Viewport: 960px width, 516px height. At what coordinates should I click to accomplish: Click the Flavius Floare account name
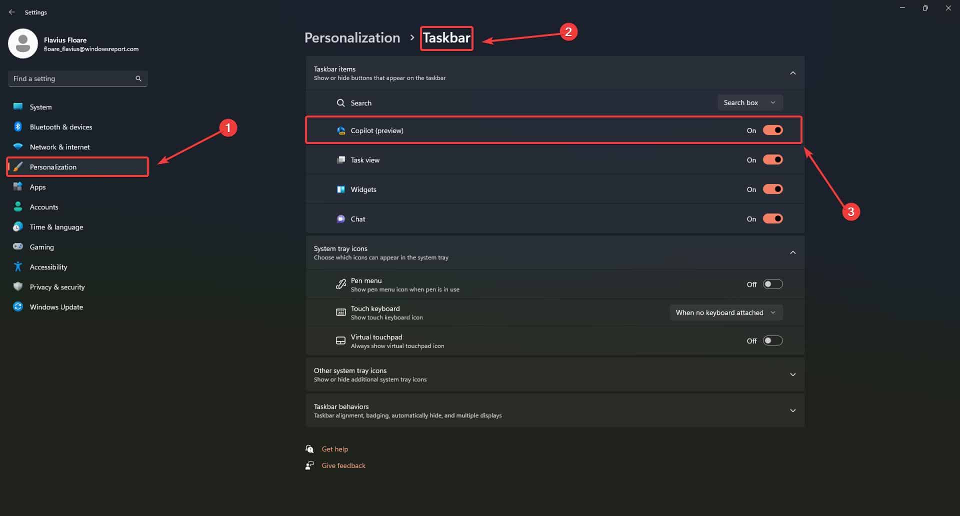(65, 40)
